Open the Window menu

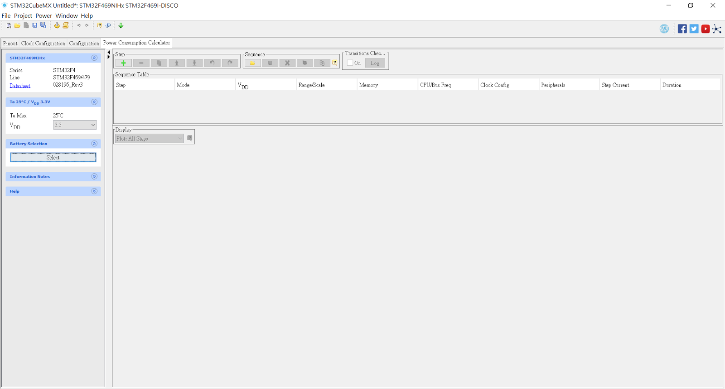click(67, 15)
